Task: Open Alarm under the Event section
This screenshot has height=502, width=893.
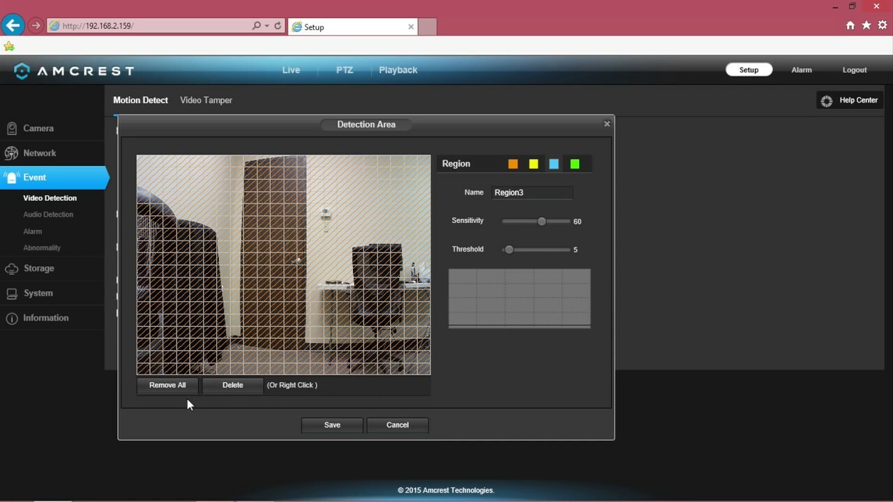Action: pos(33,231)
